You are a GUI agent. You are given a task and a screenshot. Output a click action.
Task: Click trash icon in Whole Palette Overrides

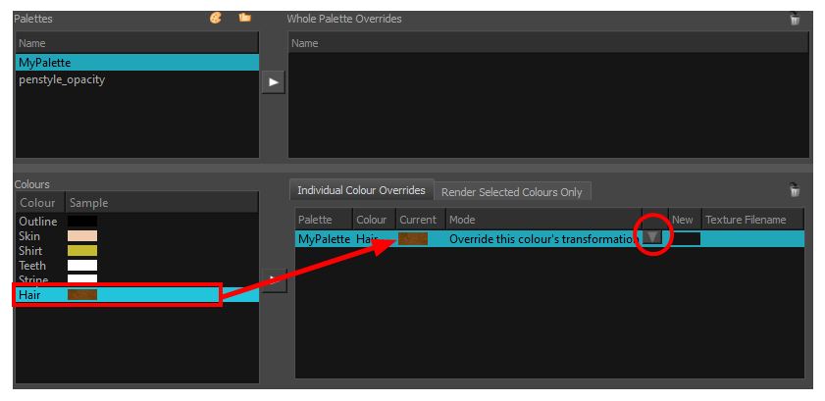pos(795,19)
